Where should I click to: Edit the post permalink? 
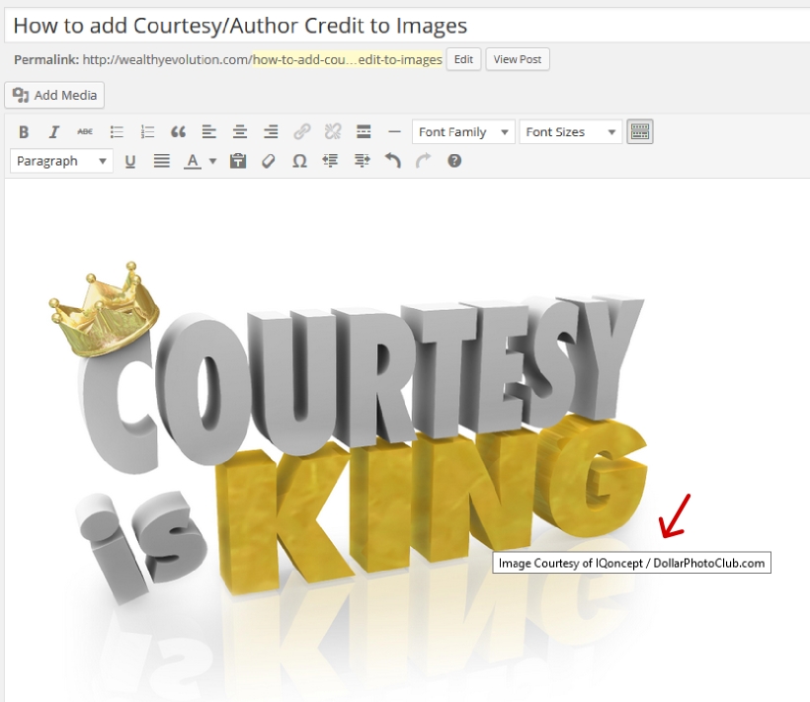[462, 59]
